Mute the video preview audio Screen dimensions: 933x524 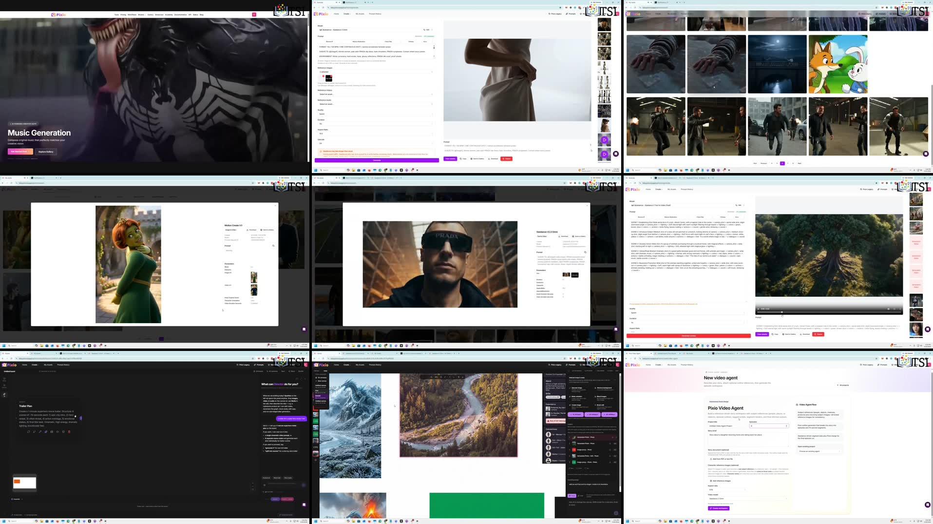[x=888, y=309]
